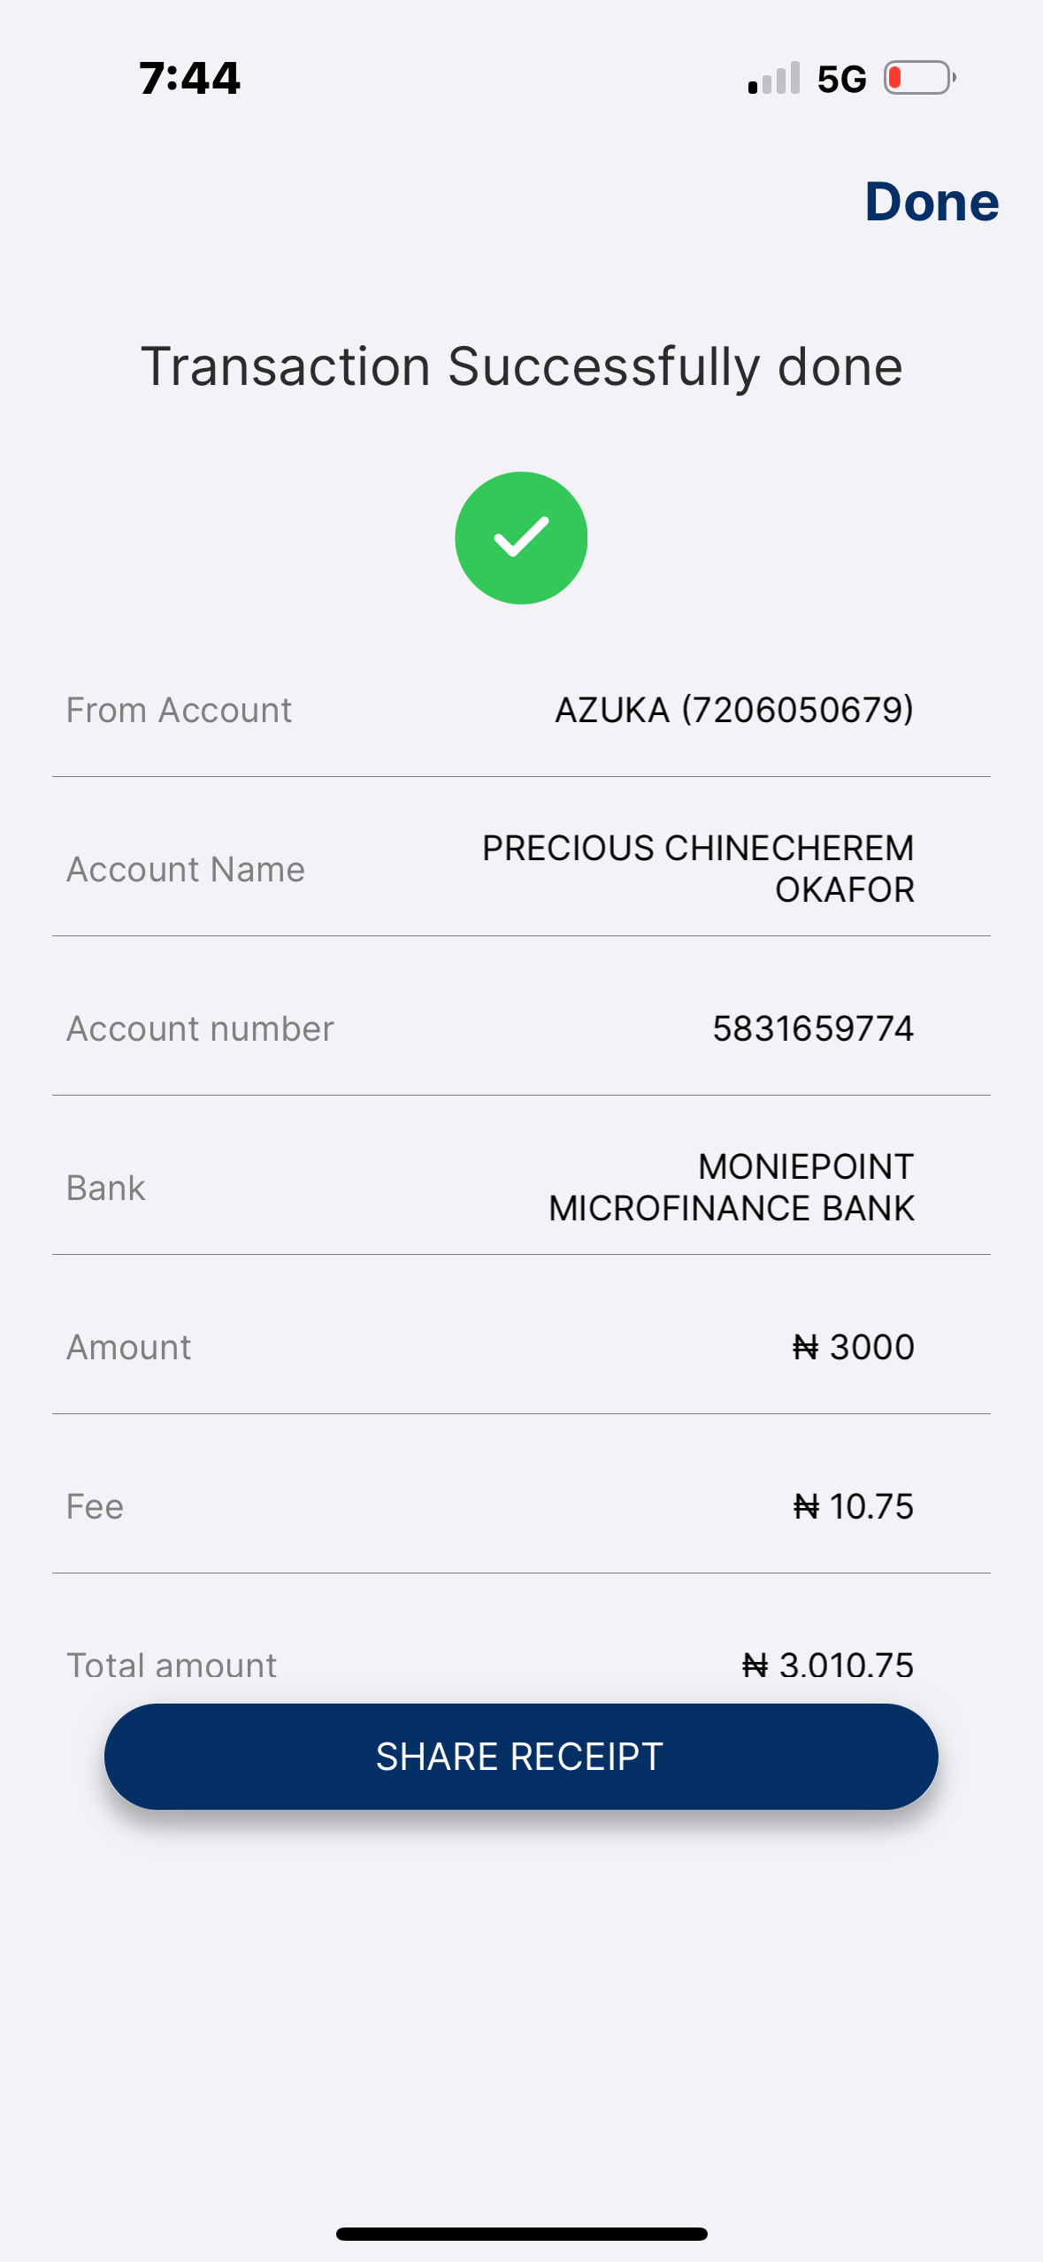Tap the Bank row label
The height and width of the screenshot is (2262, 1043).
pyautogui.click(x=105, y=1188)
